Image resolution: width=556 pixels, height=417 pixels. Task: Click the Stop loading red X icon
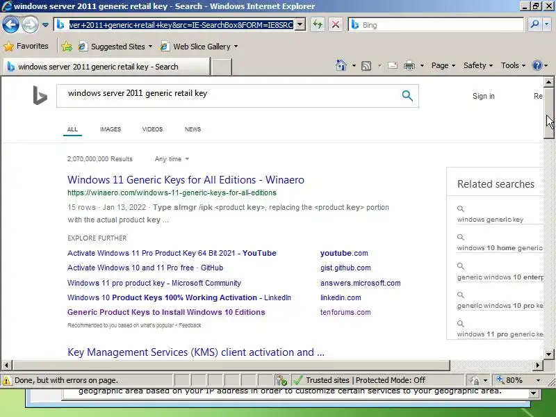[335, 24]
